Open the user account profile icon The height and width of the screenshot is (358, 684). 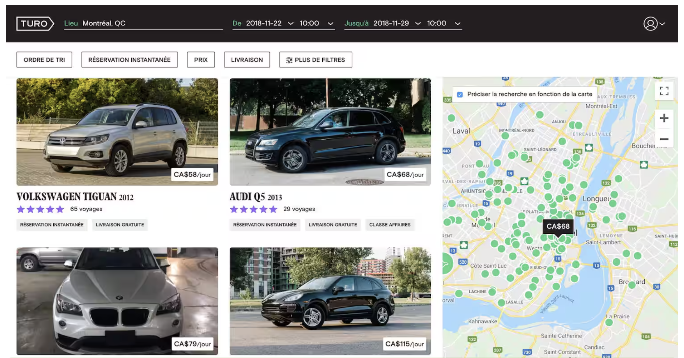(650, 24)
